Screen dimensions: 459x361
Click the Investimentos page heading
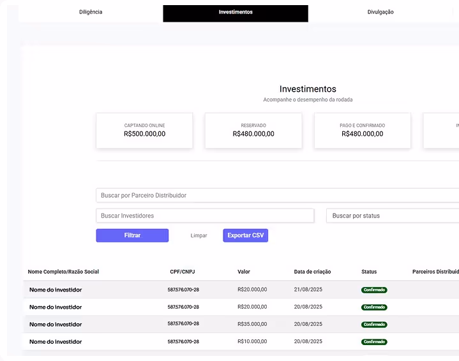308,89
